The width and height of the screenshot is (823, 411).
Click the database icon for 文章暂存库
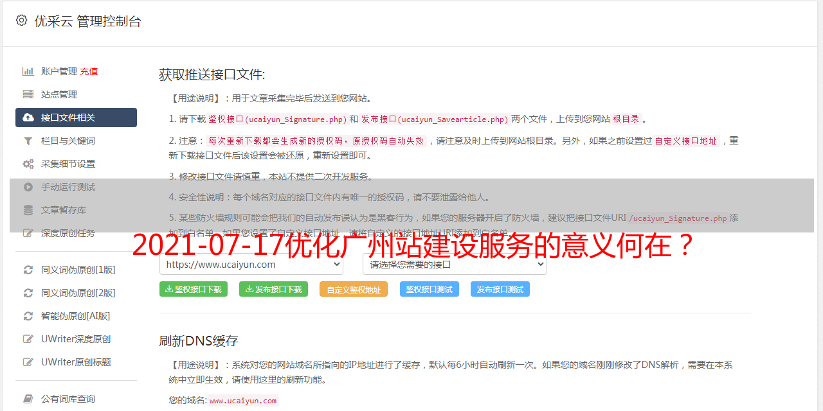click(x=28, y=210)
